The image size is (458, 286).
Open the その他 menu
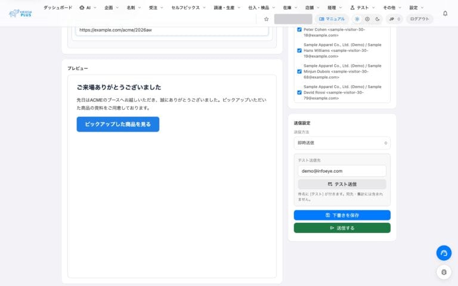[x=392, y=8]
